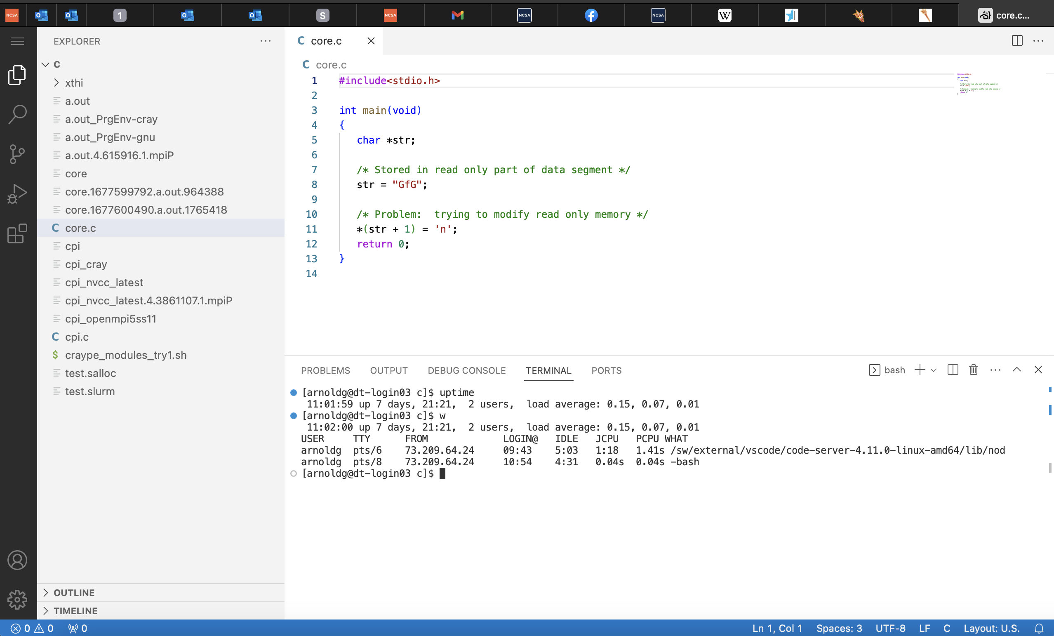Switch to the PROBLEMS tab

point(325,370)
